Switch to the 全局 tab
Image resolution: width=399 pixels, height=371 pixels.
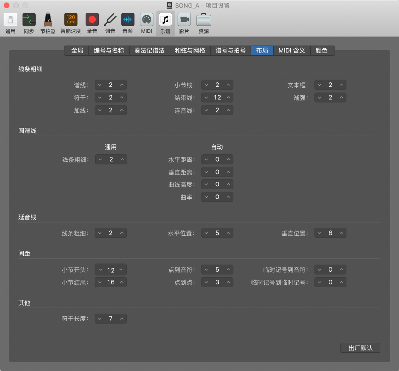pyautogui.click(x=76, y=50)
